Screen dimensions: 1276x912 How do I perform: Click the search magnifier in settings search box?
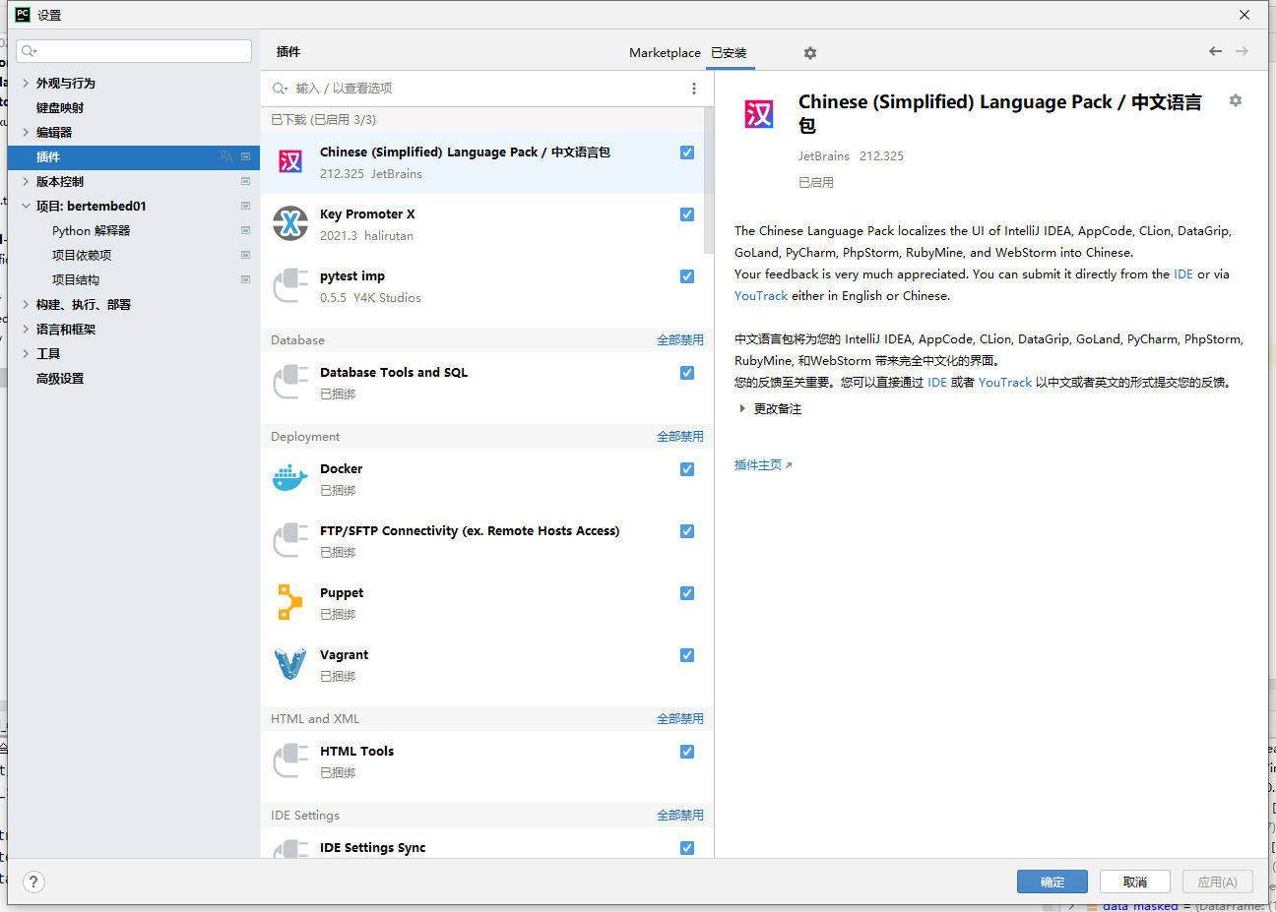coord(29,51)
